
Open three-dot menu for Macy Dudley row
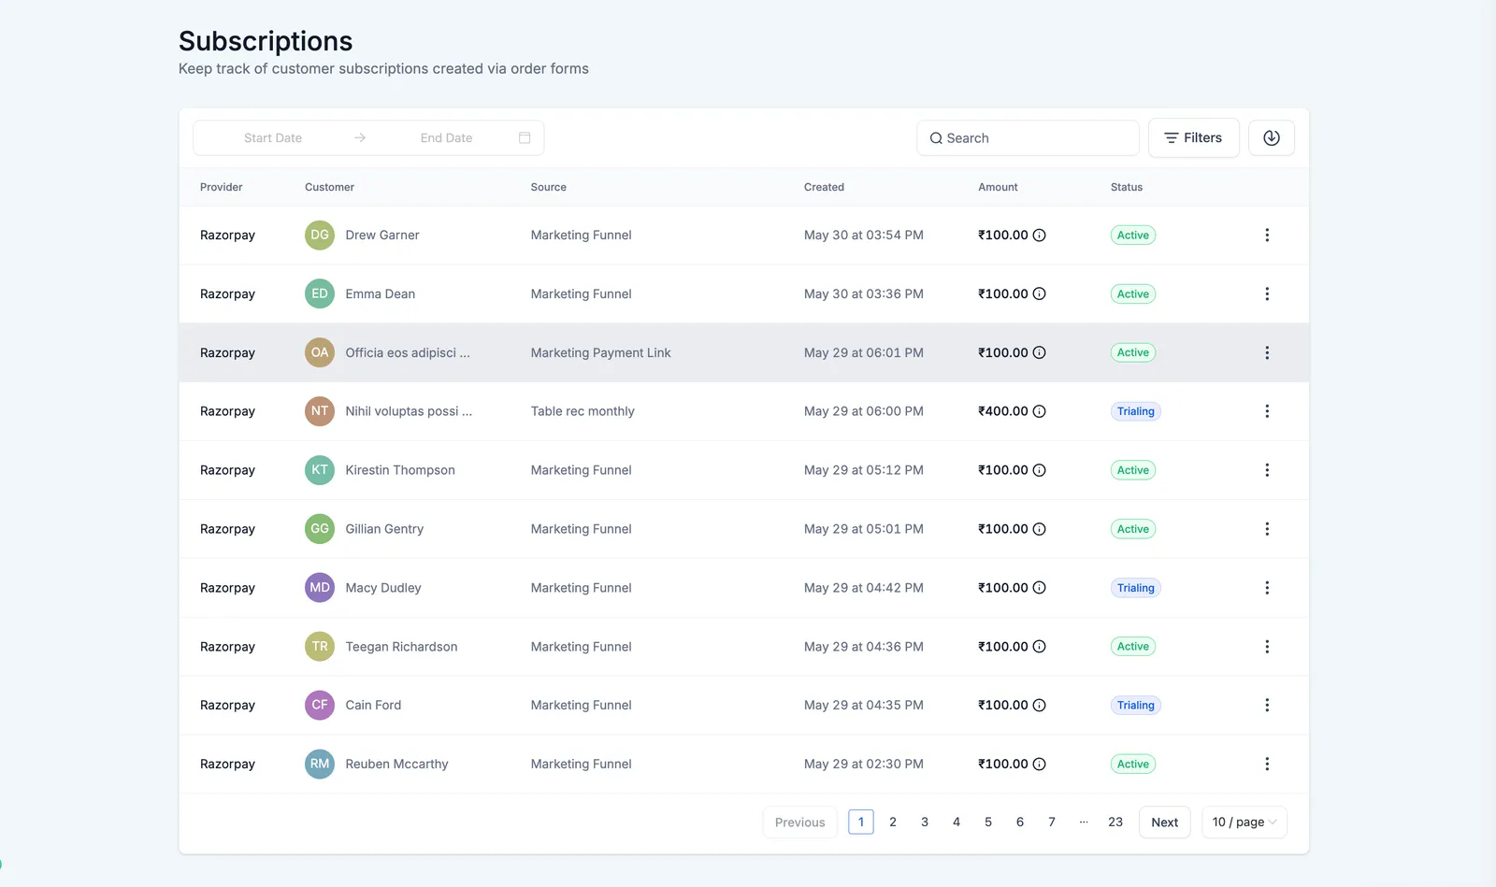point(1267,588)
